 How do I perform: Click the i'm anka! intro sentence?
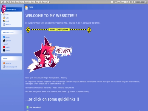tap(46, 78)
